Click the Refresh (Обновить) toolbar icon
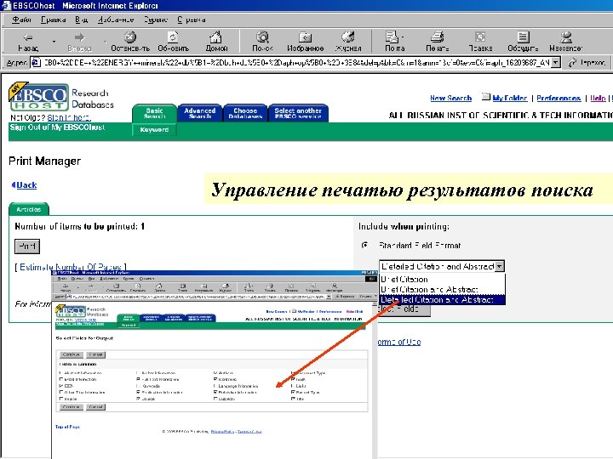Image resolution: width=613 pixels, height=459 pixels. [173, 37]
